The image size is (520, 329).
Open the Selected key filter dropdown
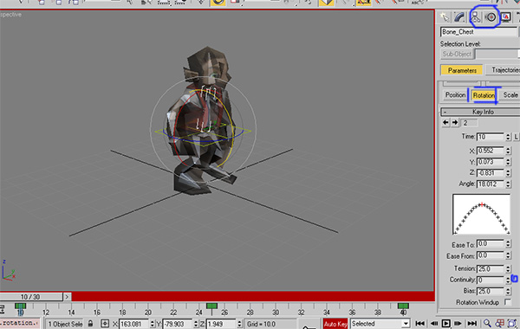pos(406,324)
